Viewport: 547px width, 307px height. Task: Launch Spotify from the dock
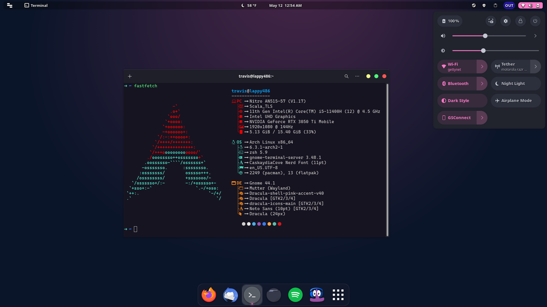(x=295, y=295)
